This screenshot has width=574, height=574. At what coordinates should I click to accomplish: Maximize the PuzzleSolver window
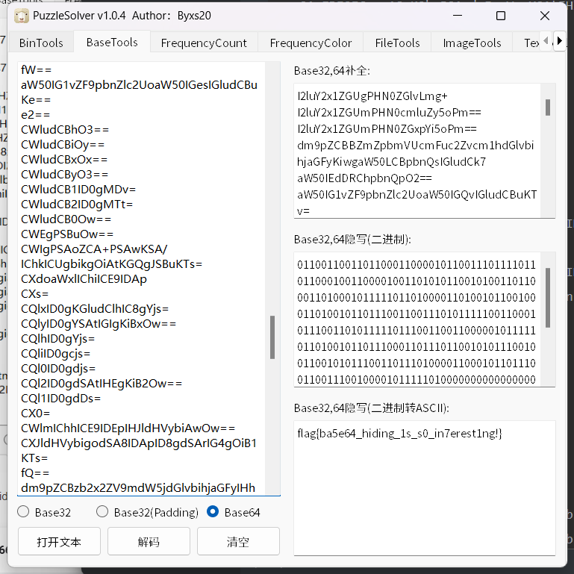click(501, 16)
